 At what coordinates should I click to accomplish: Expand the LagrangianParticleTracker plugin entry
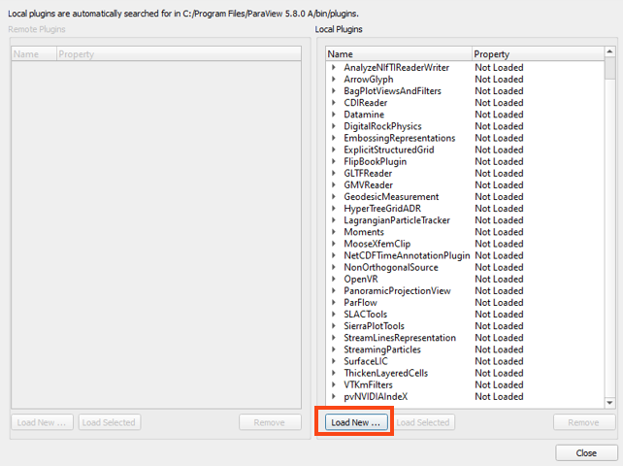[334, 220]
